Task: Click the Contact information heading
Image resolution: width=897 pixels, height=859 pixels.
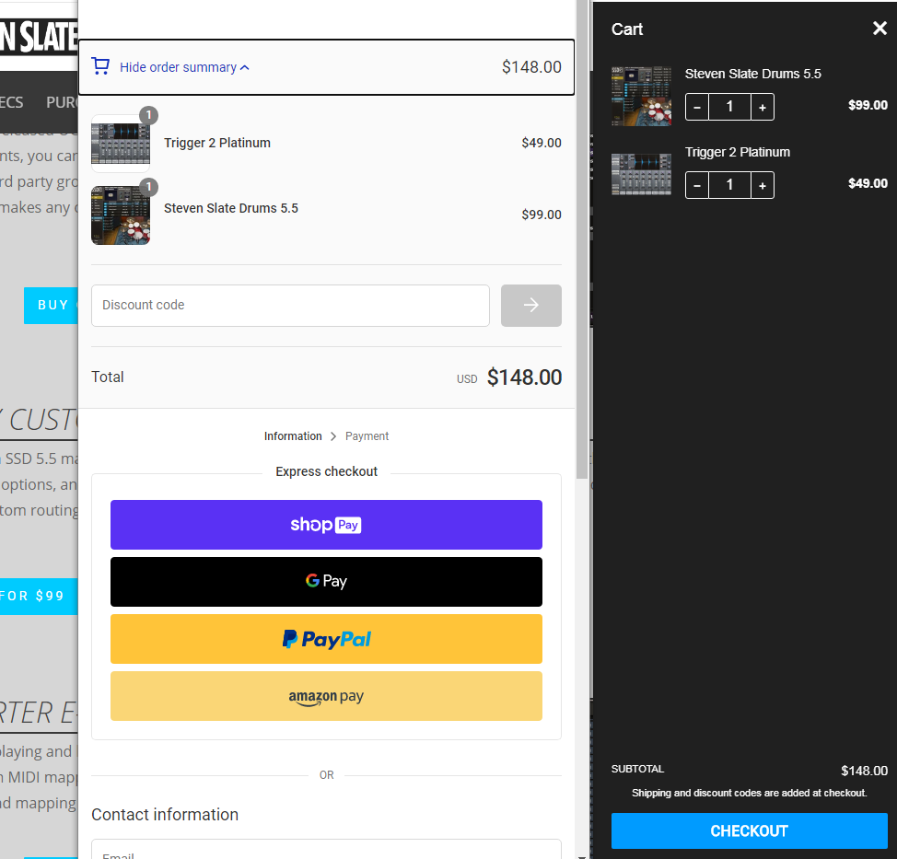Action: tap(165, 815)
